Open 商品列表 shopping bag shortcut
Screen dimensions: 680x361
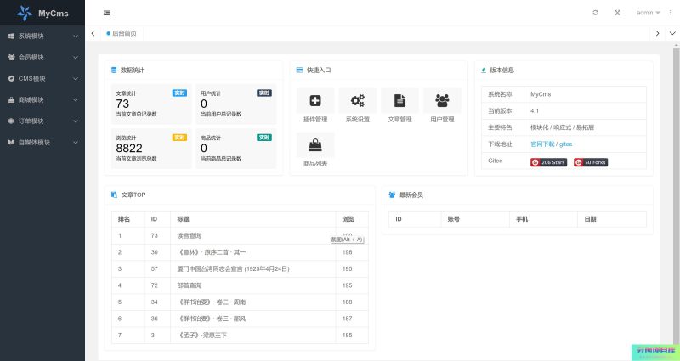315,144
